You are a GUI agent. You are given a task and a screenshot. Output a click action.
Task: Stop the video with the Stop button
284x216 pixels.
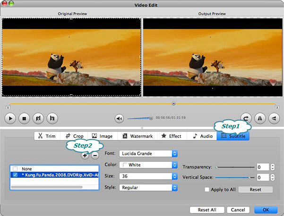click(24, 118)
